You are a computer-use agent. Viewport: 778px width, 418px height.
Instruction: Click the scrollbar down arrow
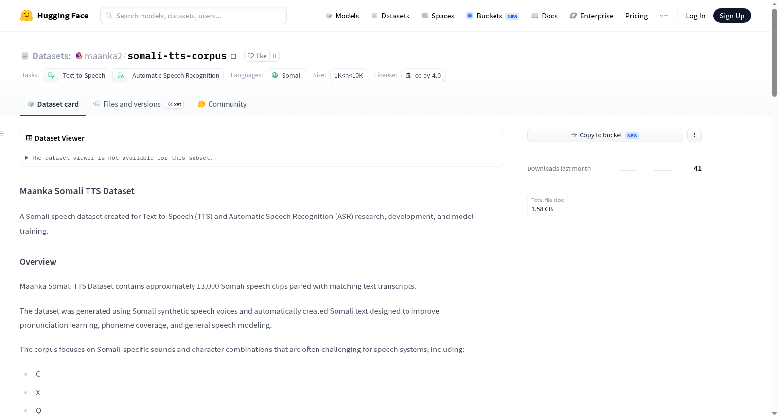pyautogui.click(x=774, y=414)
